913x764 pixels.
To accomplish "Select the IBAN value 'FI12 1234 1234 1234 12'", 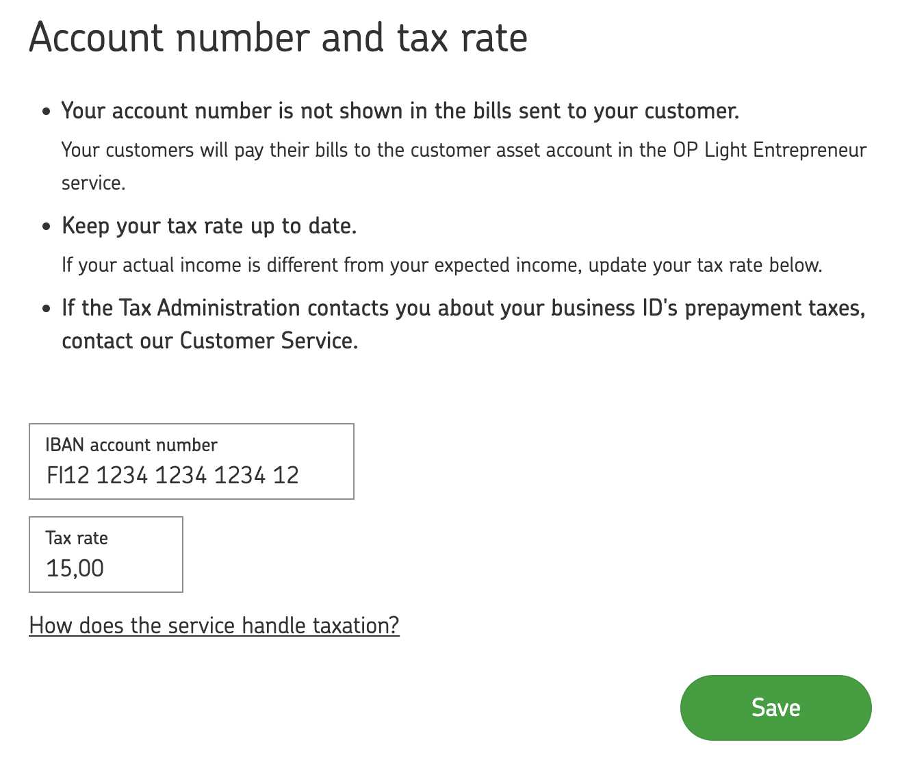I will (x=172, y=474).
